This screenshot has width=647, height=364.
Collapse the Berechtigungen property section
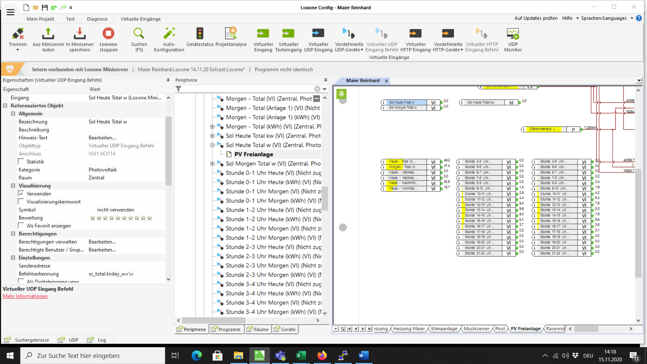click(x=13, y=234)
